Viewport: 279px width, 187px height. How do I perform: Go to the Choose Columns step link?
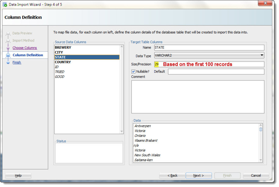point(24,48)
